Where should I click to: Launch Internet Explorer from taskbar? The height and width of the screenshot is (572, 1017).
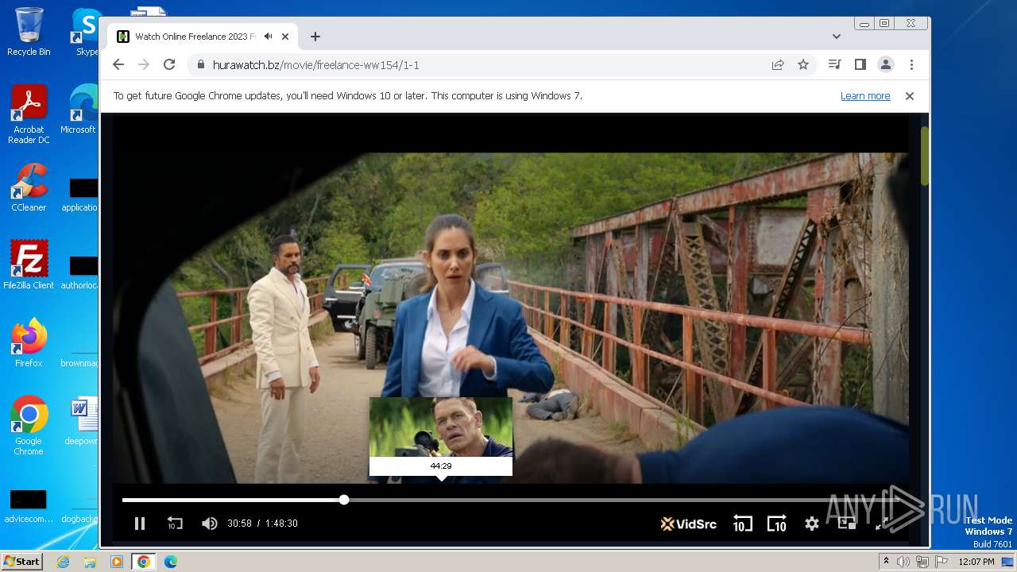coord(63,562)
